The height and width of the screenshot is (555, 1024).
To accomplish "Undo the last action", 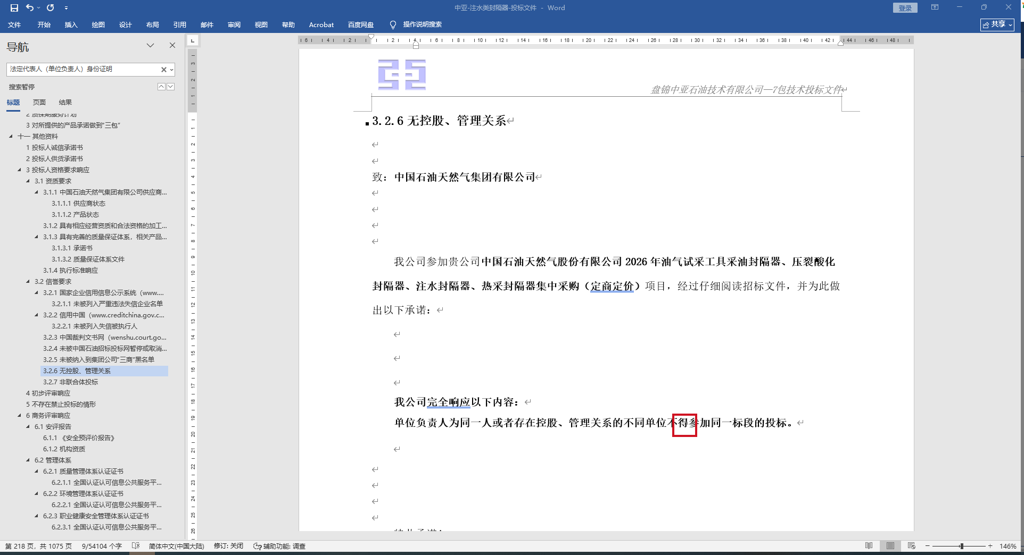I will [x=30, y=8].
